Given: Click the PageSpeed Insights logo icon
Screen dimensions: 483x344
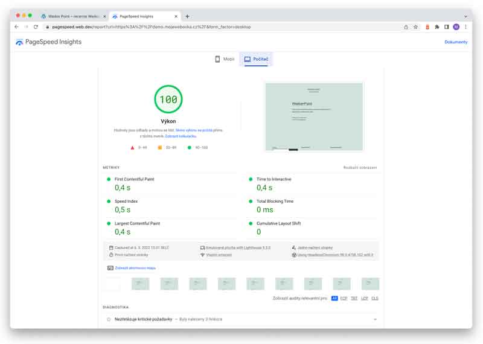Looking at the screenshot, I should pos(19,42).
